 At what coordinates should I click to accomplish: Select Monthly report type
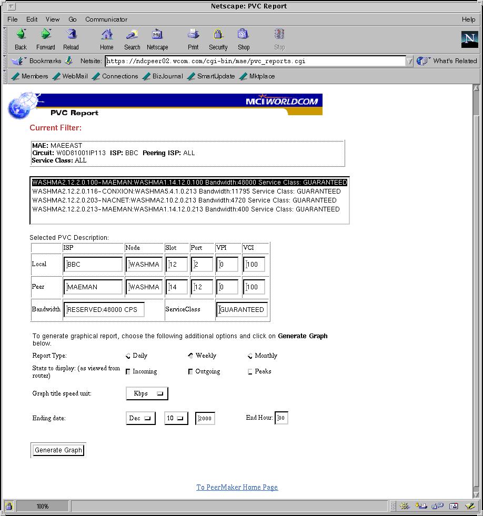[250, 356]
